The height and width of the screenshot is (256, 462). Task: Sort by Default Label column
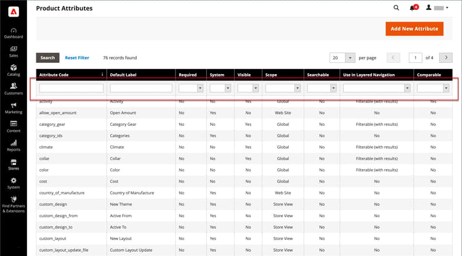(141, 75)
